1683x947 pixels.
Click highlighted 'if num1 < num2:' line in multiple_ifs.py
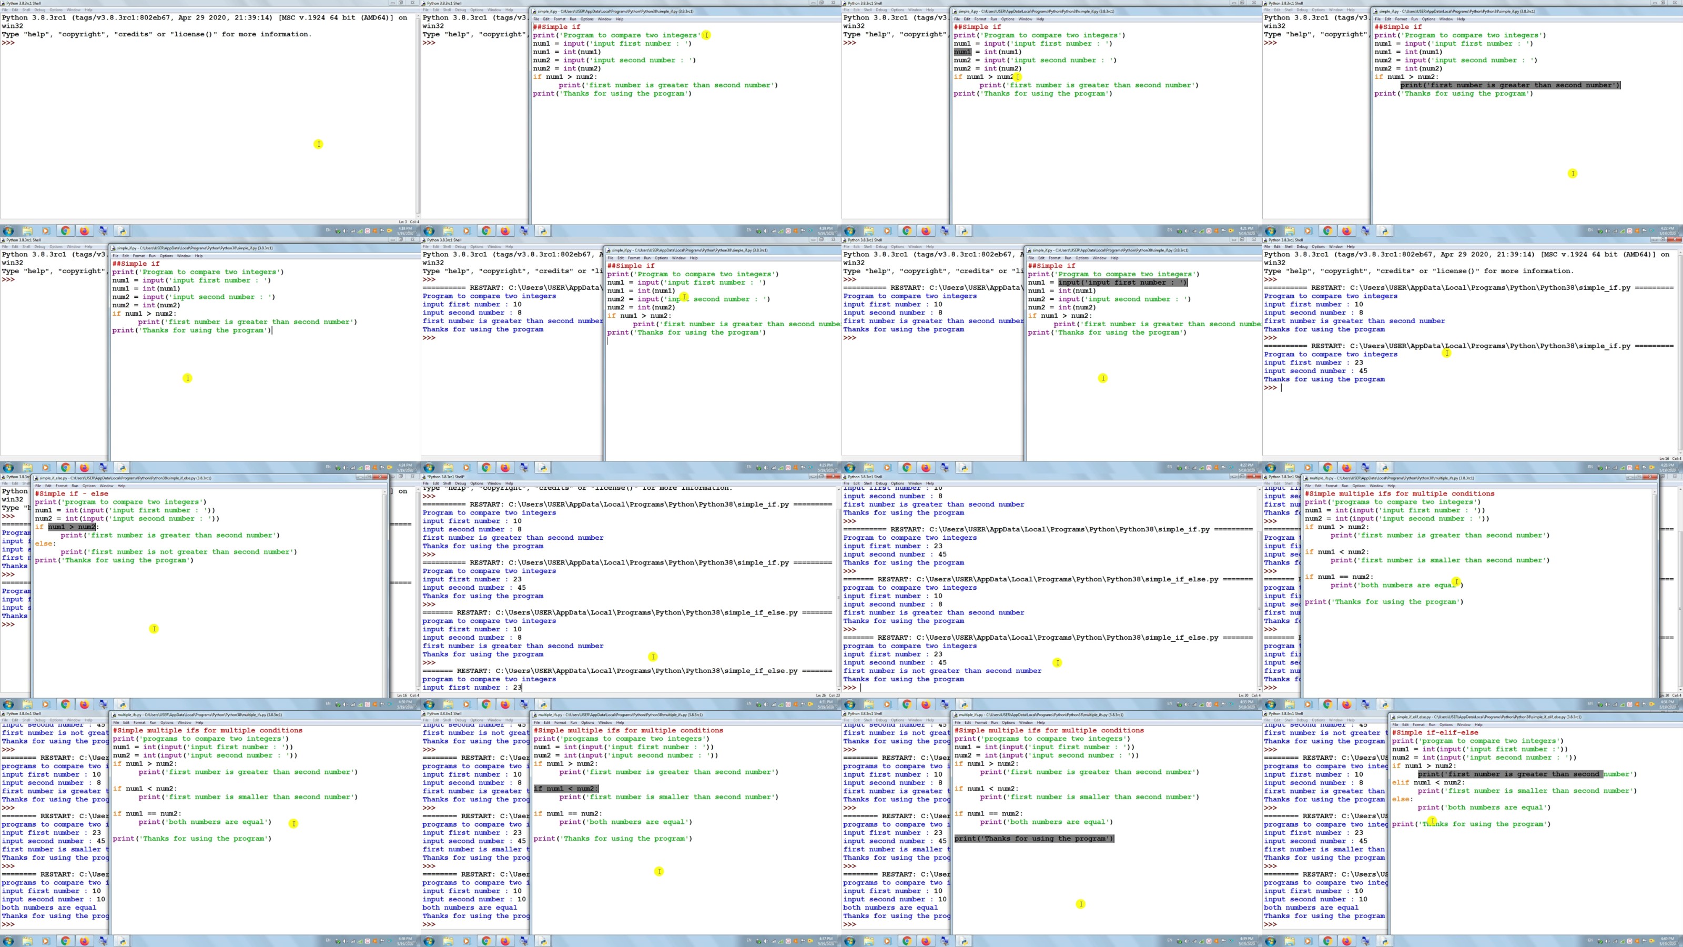tap(566, 788)
